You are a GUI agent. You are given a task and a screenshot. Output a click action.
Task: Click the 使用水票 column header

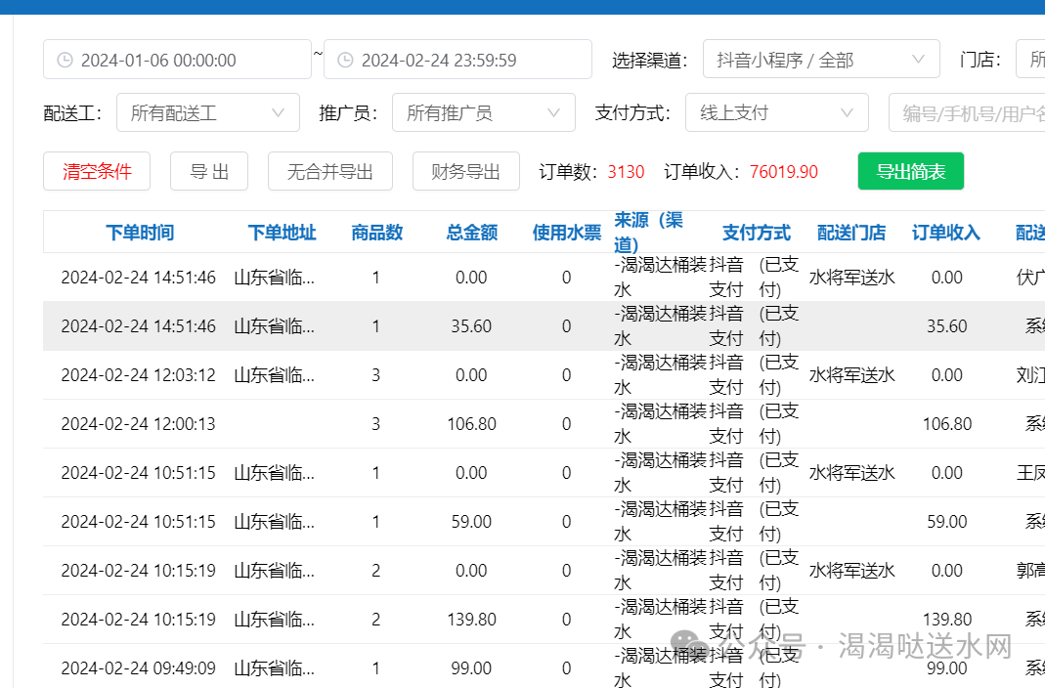pos(566,233)
